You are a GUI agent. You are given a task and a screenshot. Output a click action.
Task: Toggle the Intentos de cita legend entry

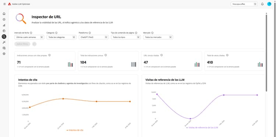coord(75,130)
